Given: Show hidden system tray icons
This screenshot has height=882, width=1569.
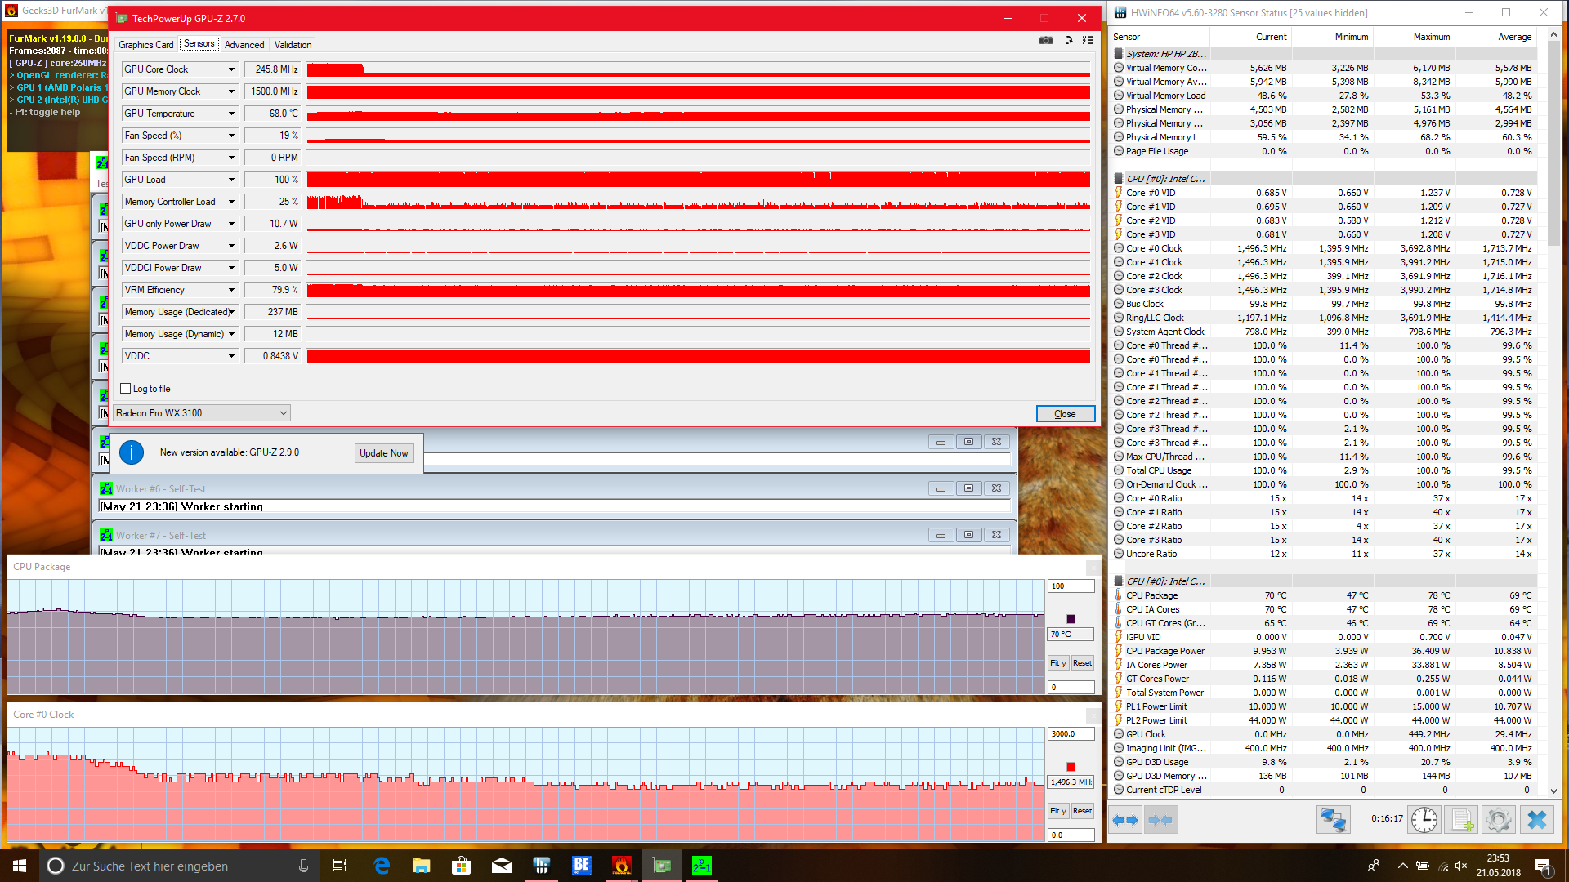Looking at the screenshot, I should click(x=1402, y=866).
